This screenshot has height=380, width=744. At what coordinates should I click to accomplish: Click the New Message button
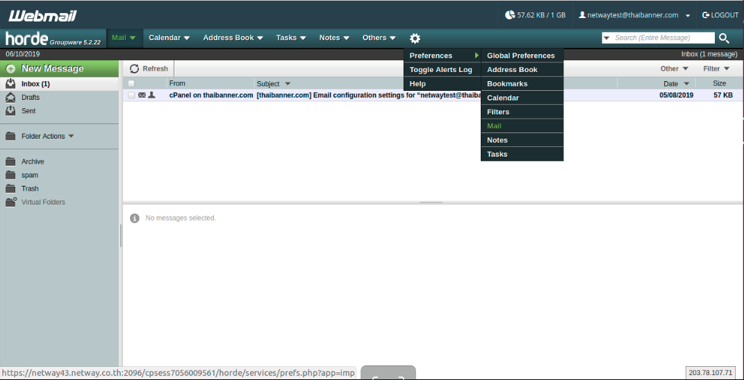(x=52, y=69)
